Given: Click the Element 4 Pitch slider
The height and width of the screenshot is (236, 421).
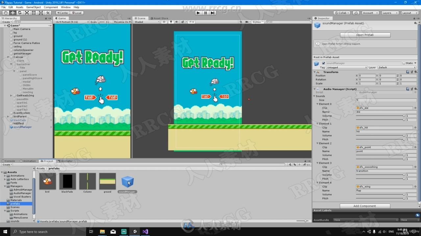Looking at the screenshot, I should pos(381,198).
